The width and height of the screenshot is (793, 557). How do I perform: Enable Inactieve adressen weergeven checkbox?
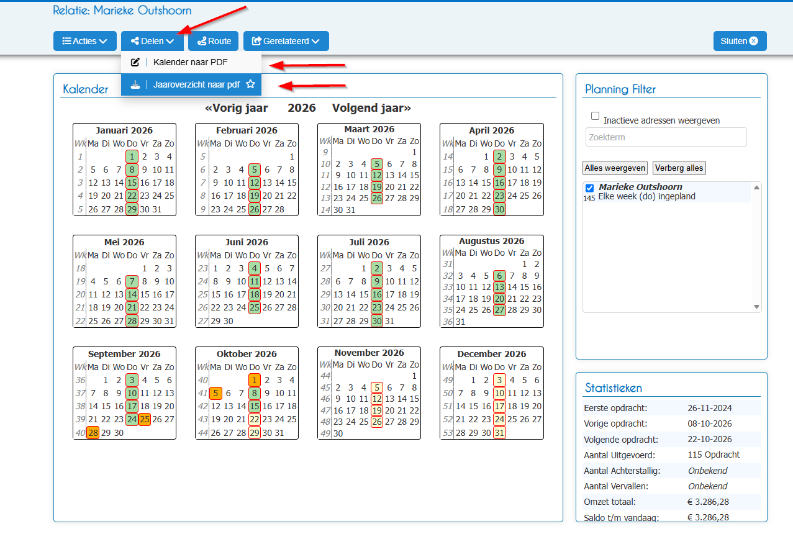[x=596, y=115]
